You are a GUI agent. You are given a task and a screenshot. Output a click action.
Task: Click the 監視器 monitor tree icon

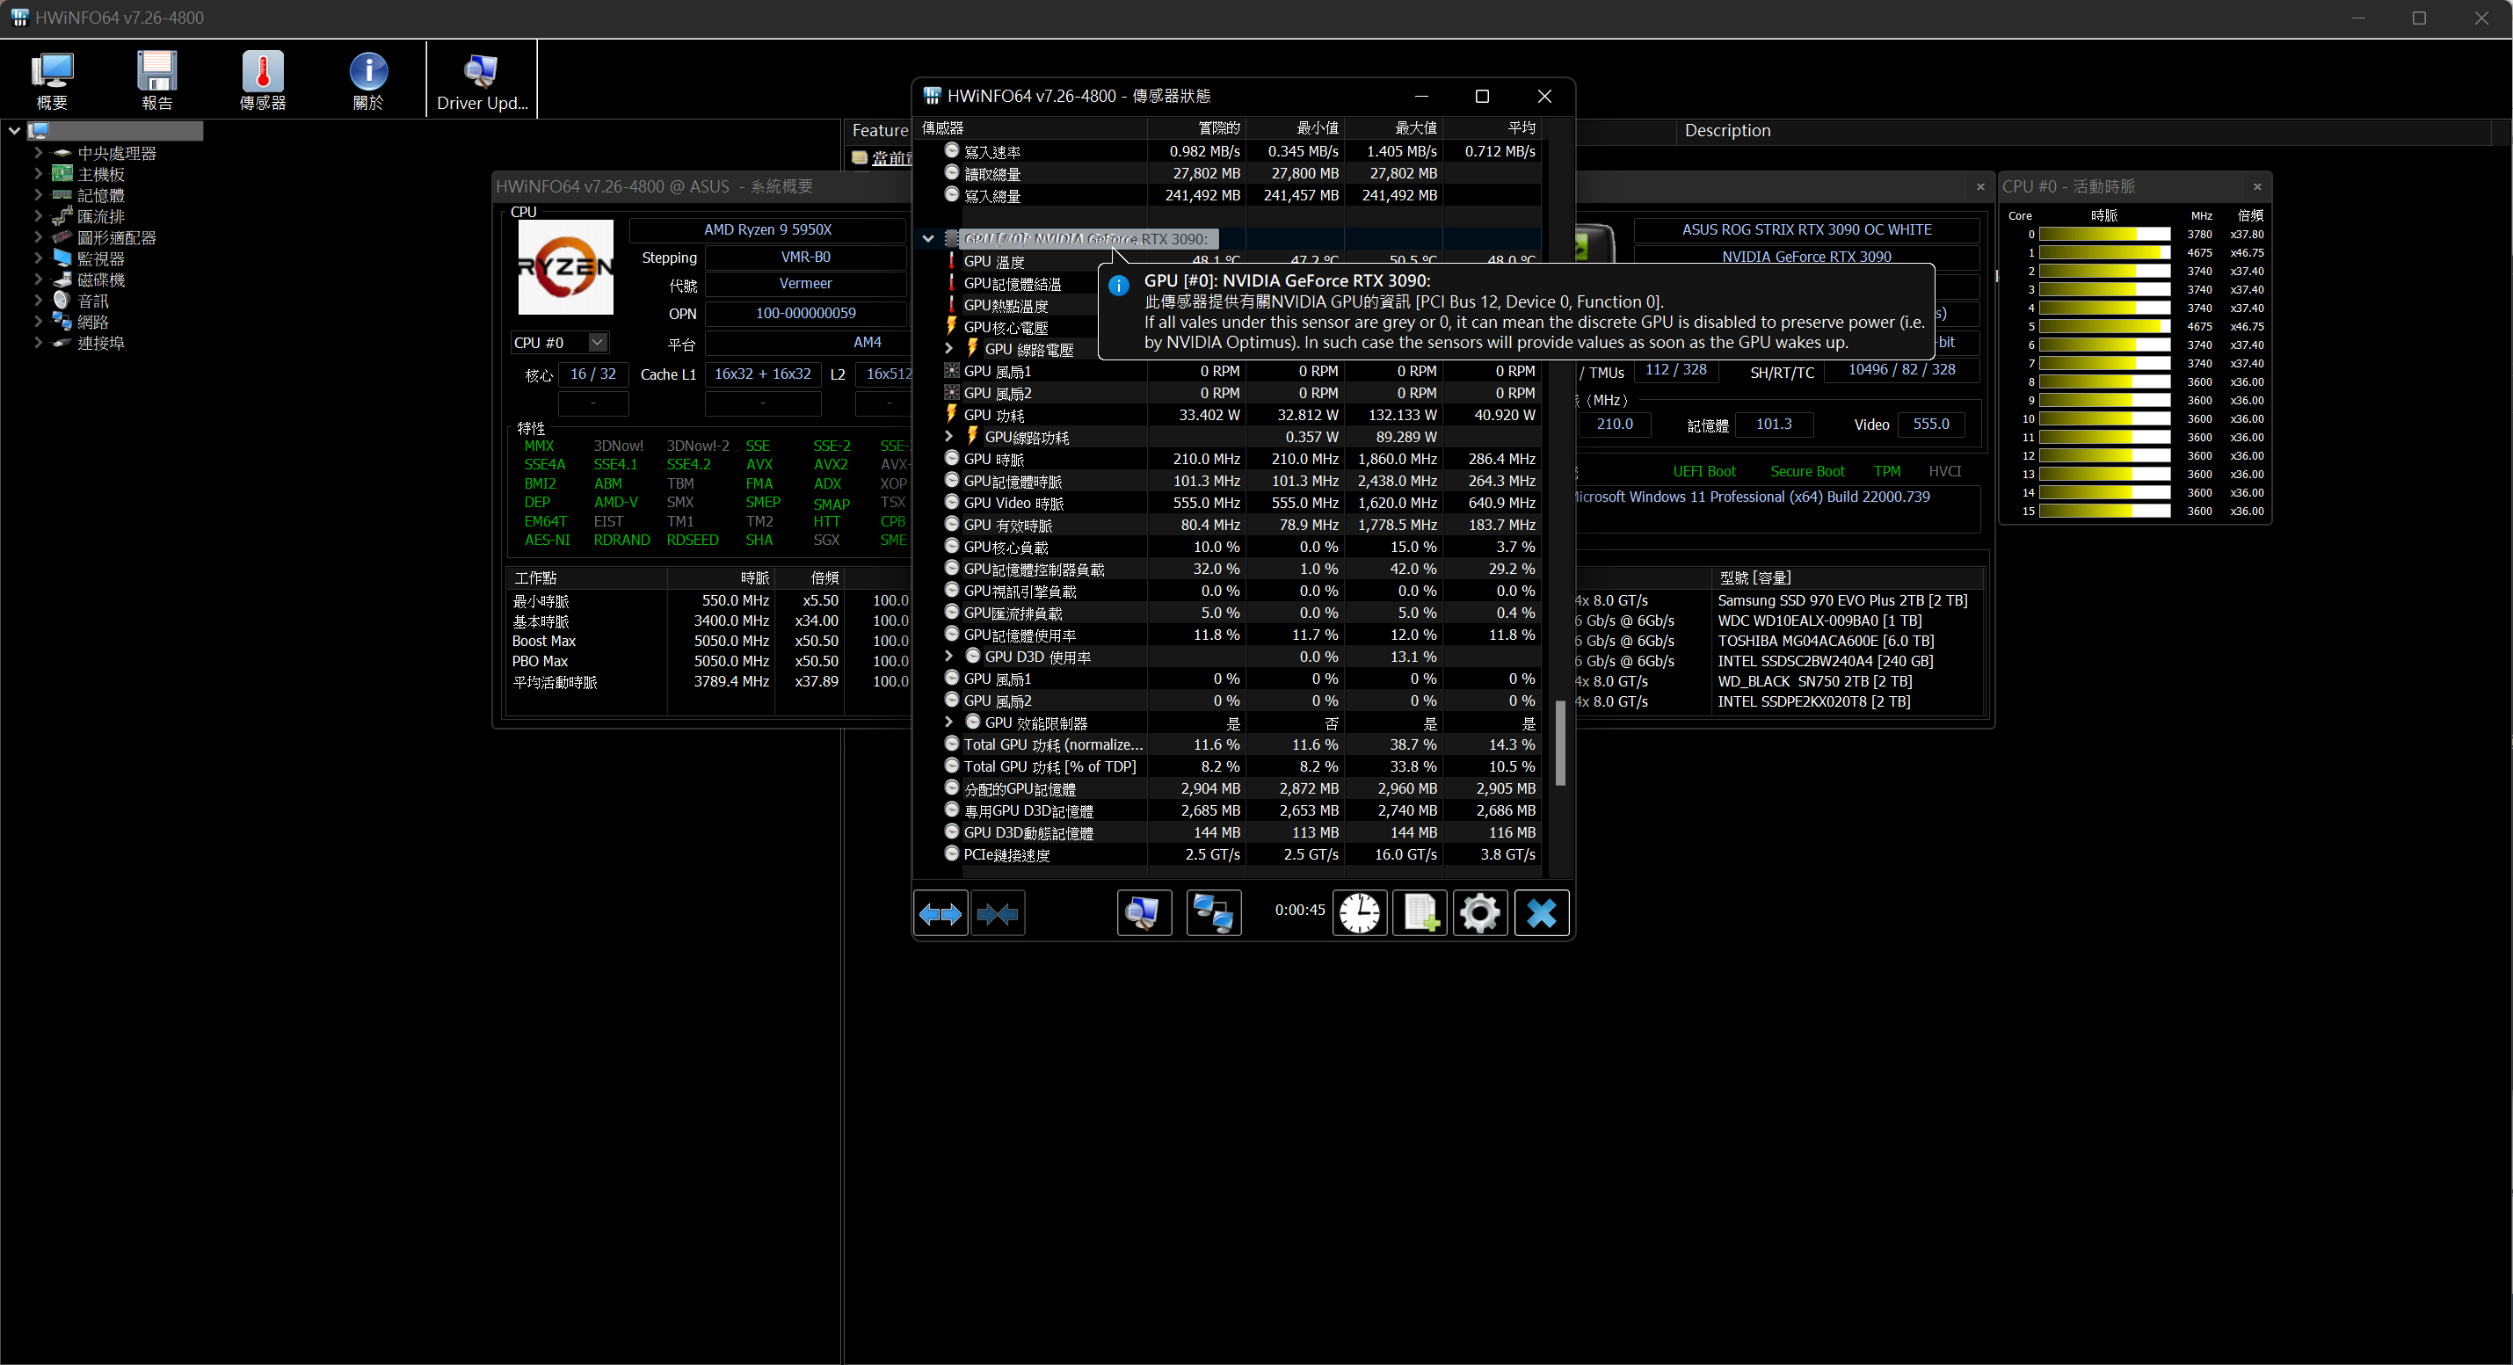click(62, 258)
